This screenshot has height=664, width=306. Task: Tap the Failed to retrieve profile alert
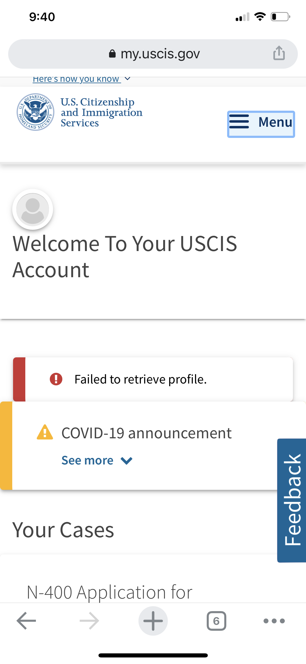click(153, 379)
